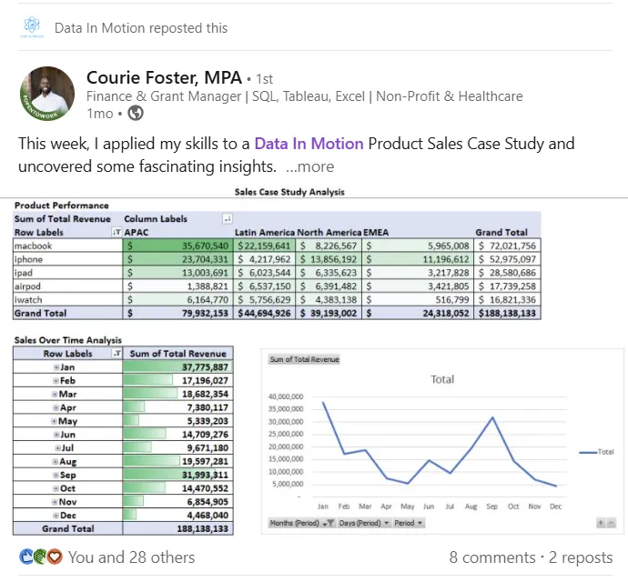This screenshot has height=582, width=628.
Task: Click the chart collapse minus button
Action: pos(612,523)
